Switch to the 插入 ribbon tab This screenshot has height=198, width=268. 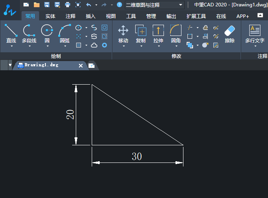pos(91,16)
